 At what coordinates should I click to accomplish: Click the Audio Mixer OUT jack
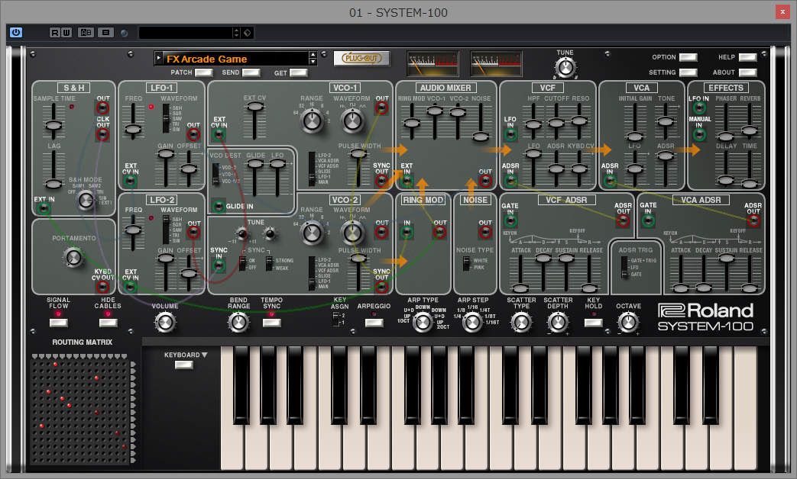[485, 181]
